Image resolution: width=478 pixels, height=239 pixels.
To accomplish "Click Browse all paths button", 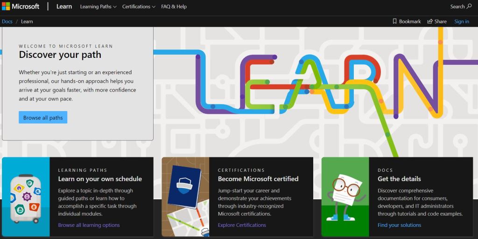I will 43,117.
